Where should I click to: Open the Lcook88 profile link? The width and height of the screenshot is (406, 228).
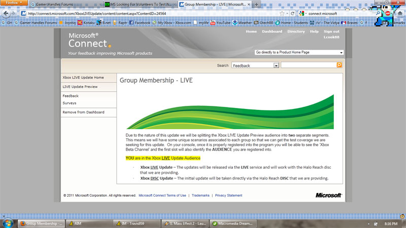click(x=331, y=37)
